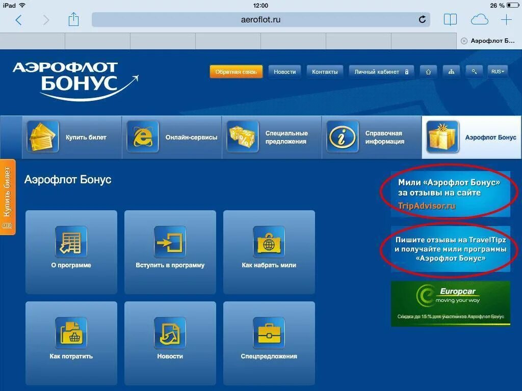
Task: Tap Safari forward arrow
Action: pos(46,20)
